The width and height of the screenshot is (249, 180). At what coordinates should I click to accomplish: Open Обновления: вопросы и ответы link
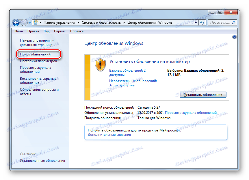coord(39,92)
